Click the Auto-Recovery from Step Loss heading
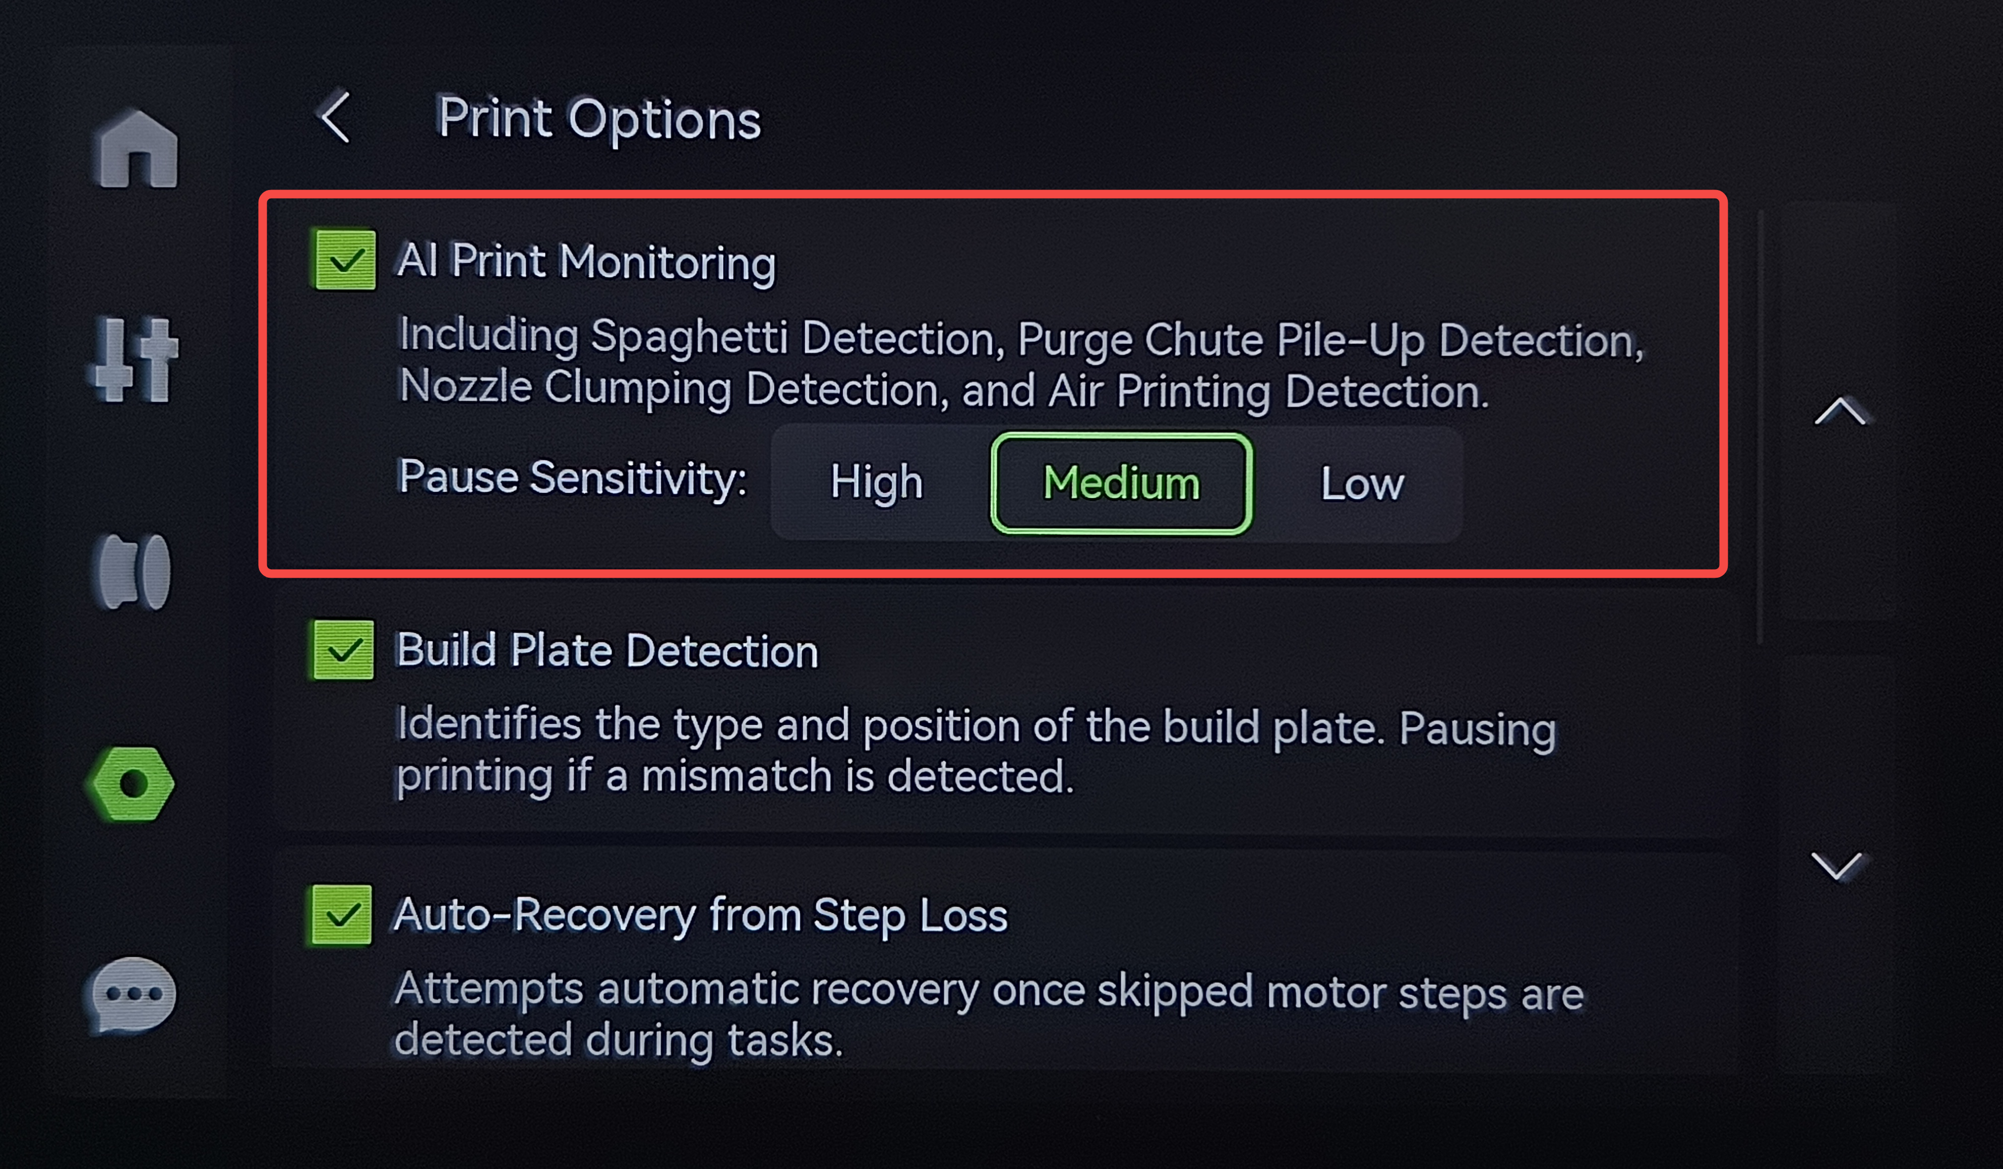 700,915
